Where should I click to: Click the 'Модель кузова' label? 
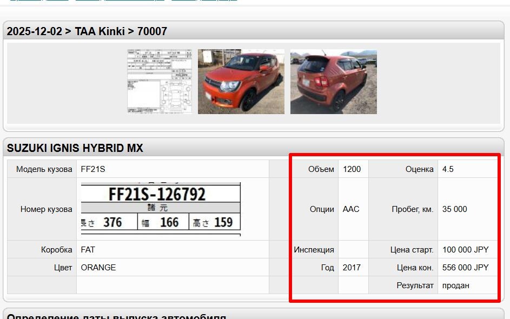[44, 169]
